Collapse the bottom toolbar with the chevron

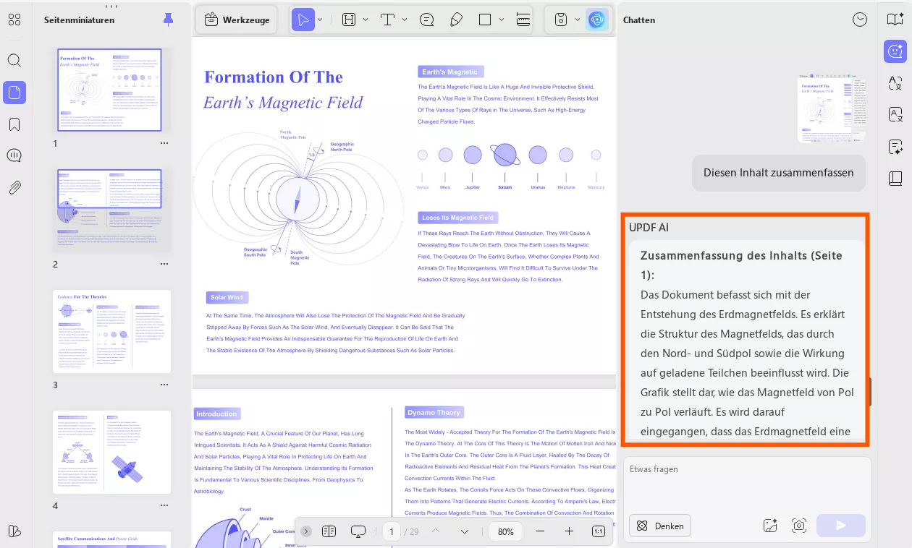tap(306, 531)
